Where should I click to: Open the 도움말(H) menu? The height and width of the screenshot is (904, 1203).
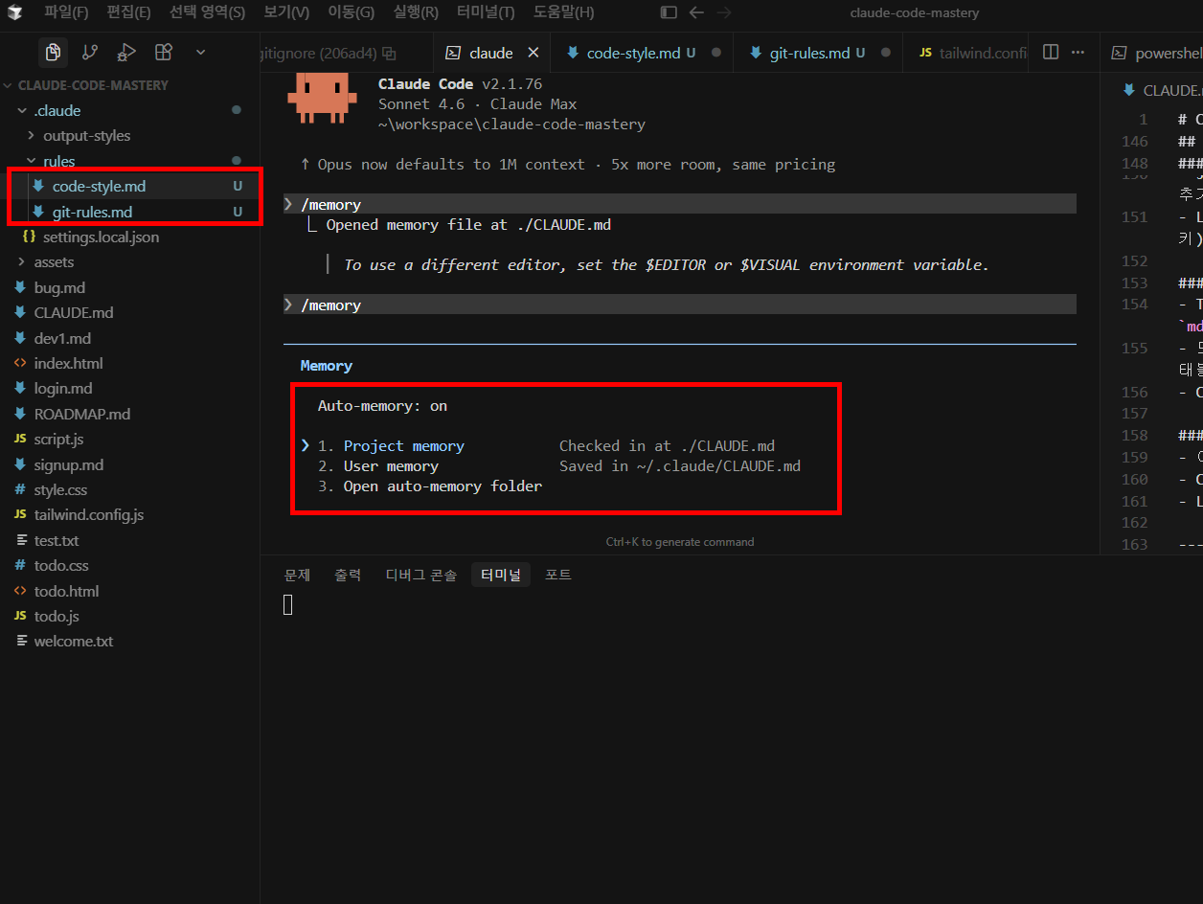tap(563, 12)
